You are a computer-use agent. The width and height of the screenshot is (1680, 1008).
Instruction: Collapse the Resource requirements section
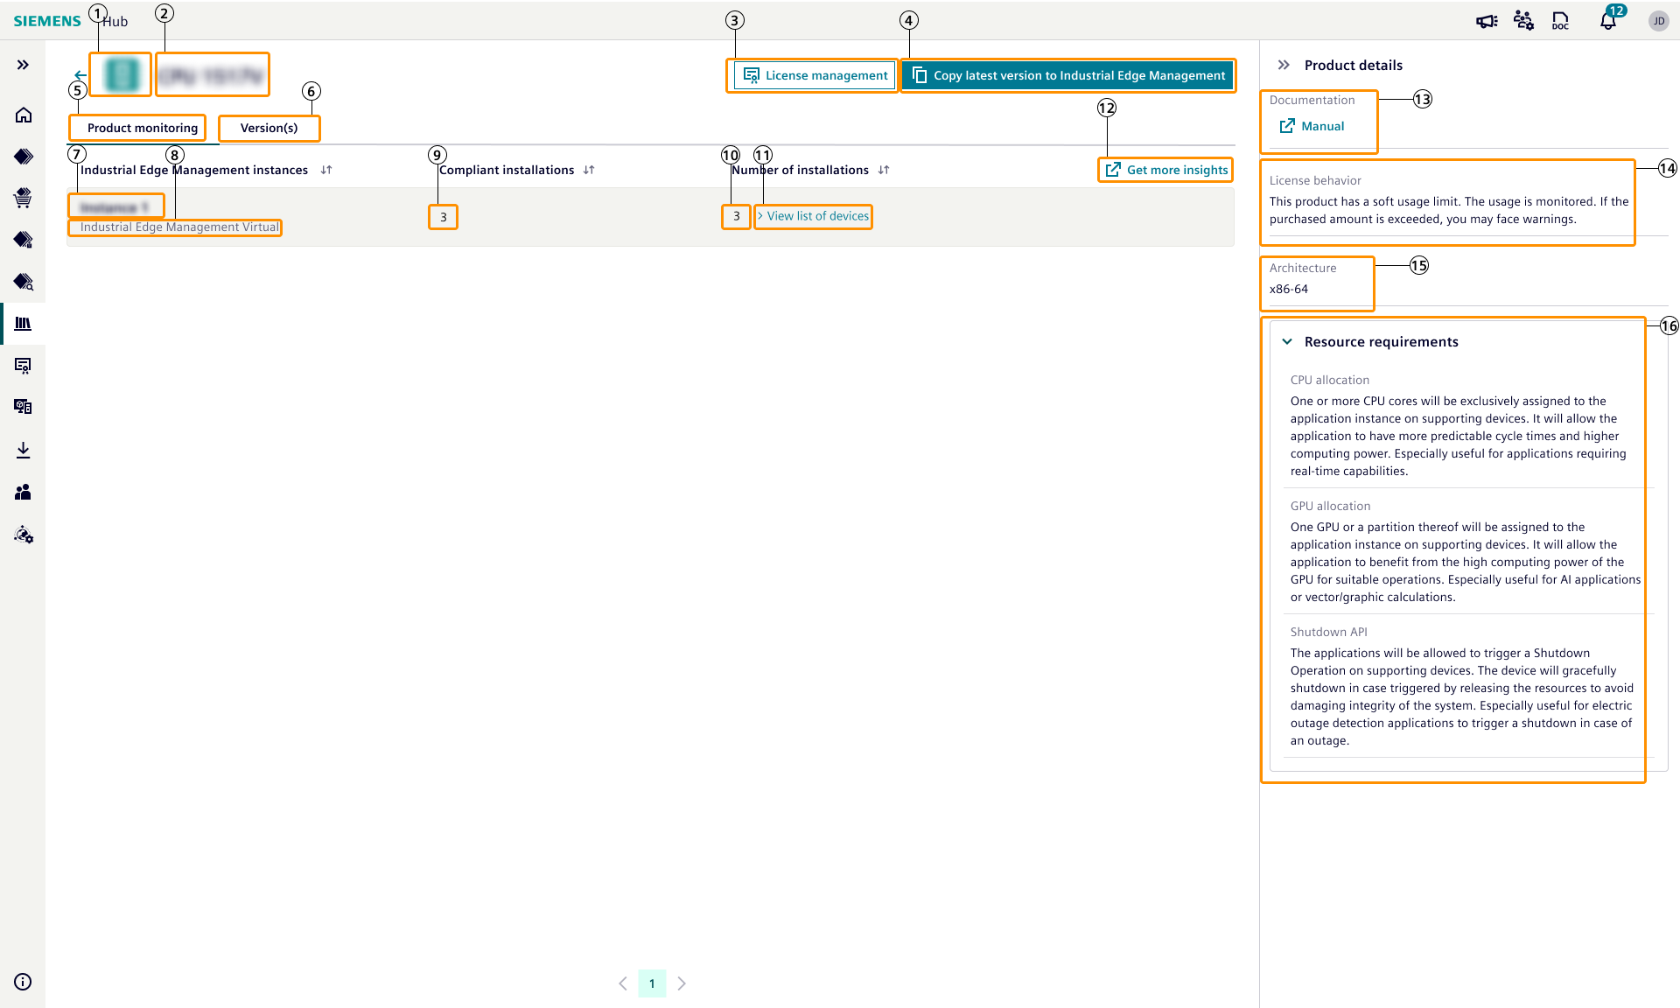(x=1287, y=341)
